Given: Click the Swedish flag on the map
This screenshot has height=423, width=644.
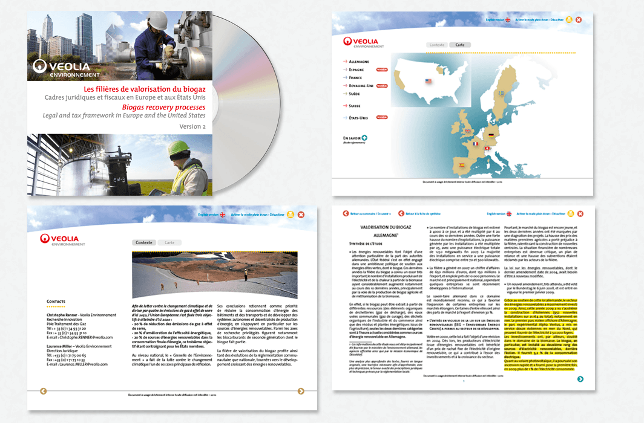Looking at the screenshot, I should pos(502,93).
